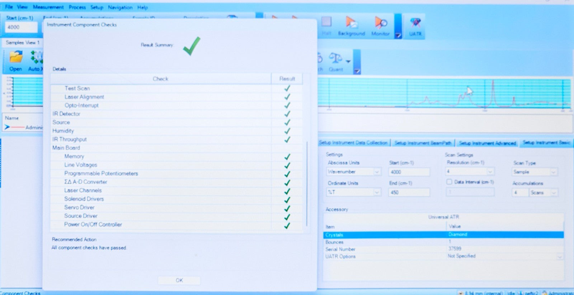Select the Laser Alignment check row
Viewport: 574px width, 295px height.
click(x=177, y=97)
